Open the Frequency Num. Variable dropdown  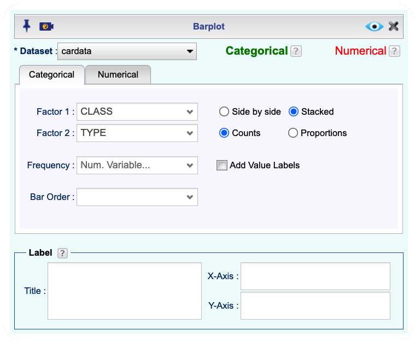(x=137, y=165)
